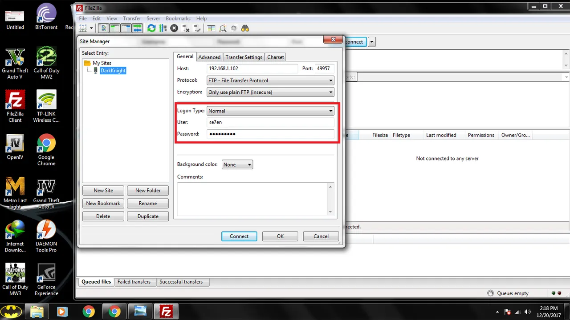The width and height of the screenshot is (570, 320).
Task: Open the Background color dropdown
Action: click(237, 164)
